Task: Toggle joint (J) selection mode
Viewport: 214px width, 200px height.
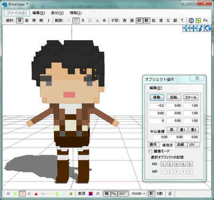Action: (48, 20)
